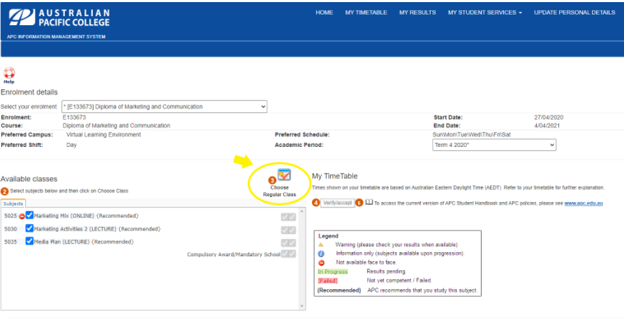Image resolution: width=624 pixels, height=319 pixels.
Task: Click the red not-available icon beside Marketing Mix
Action: click(x=22, y=216)
